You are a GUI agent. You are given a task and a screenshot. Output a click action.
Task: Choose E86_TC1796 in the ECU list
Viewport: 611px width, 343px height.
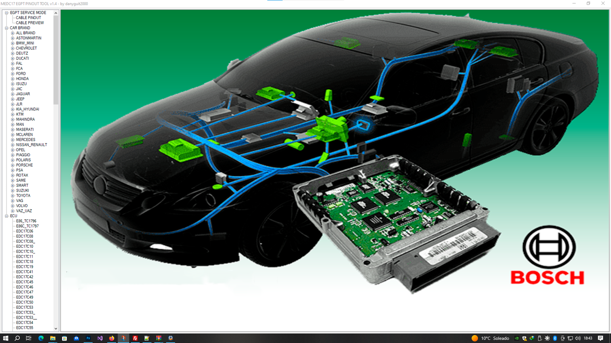click(26, 221)
